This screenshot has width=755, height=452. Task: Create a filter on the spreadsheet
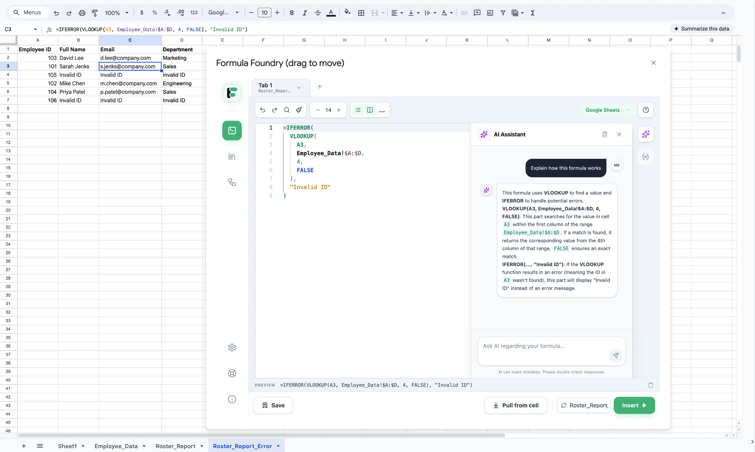coord(503,12)
